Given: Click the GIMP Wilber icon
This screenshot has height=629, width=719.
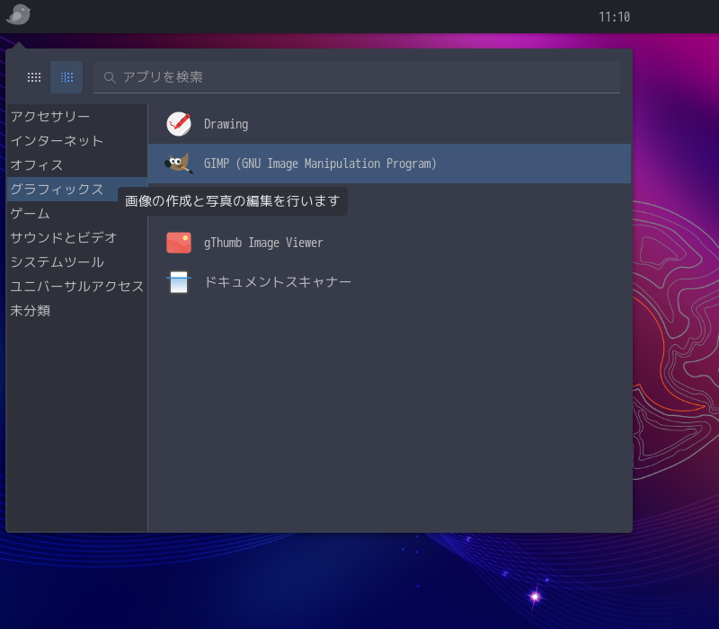Looking at the screenshot, I should tap(179, 164).
